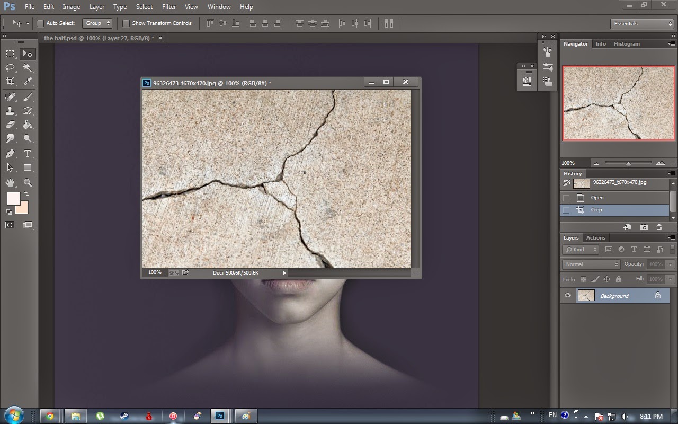Select the Clone Stamp tool

(x=10, y=111)
